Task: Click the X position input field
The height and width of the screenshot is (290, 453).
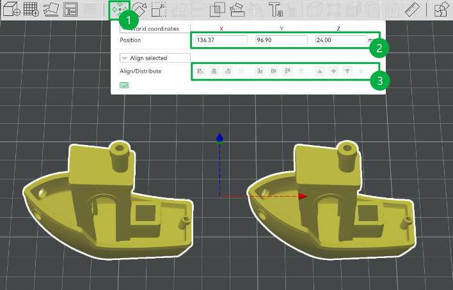Action: (x=221, y=40)
